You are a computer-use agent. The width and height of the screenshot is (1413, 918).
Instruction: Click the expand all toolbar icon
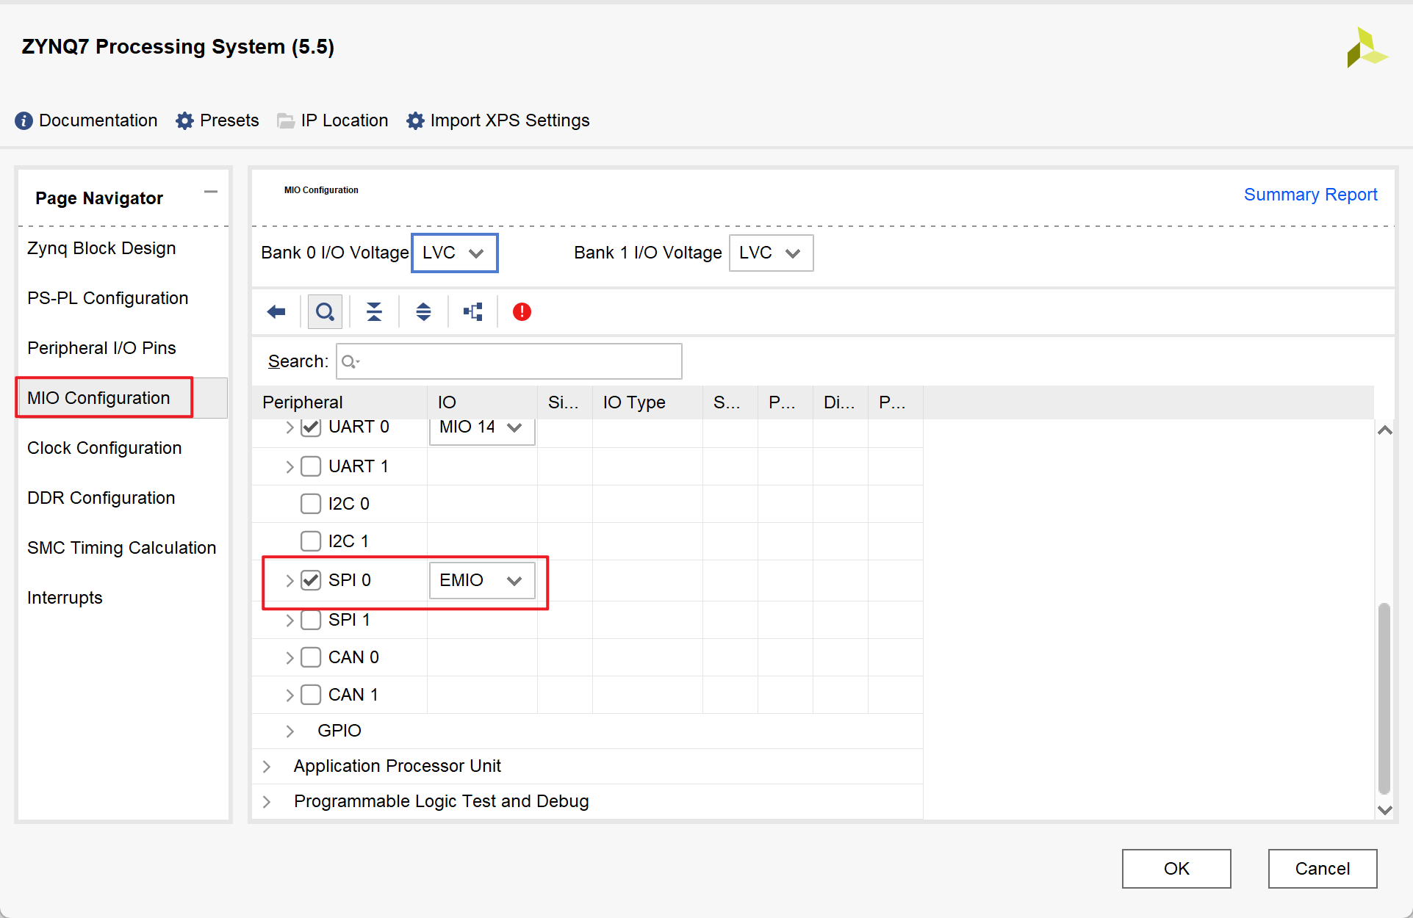point(423,312)
